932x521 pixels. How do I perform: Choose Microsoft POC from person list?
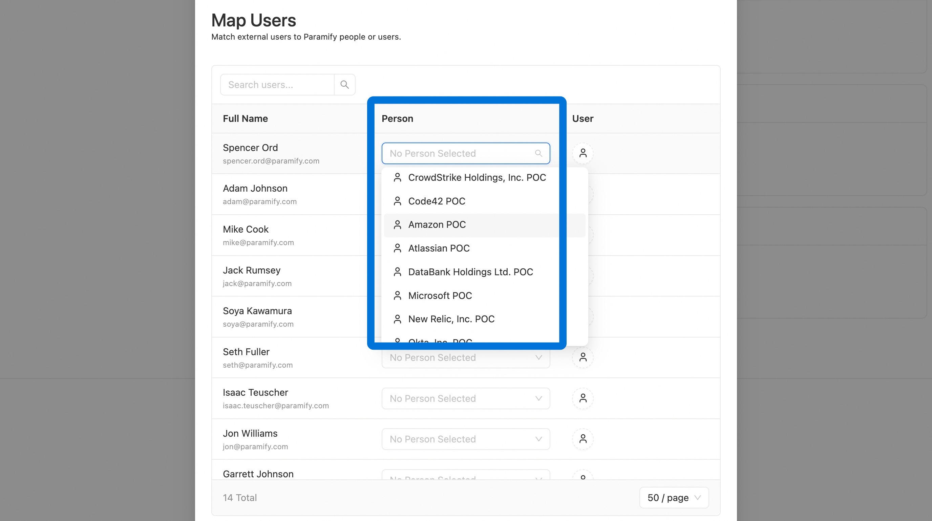point(484,296)
